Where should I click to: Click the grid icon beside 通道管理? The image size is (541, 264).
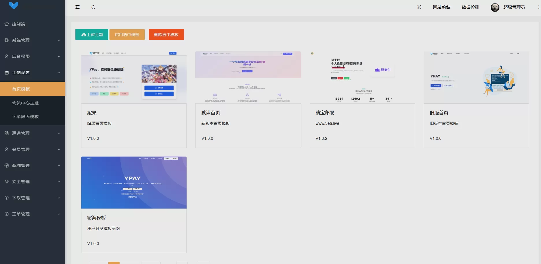coord(7,133)
